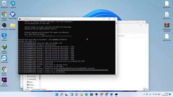Select the OBS Studio desktop shortcut
Viewport: 173px width, 97px height.
tap(4, 26)
